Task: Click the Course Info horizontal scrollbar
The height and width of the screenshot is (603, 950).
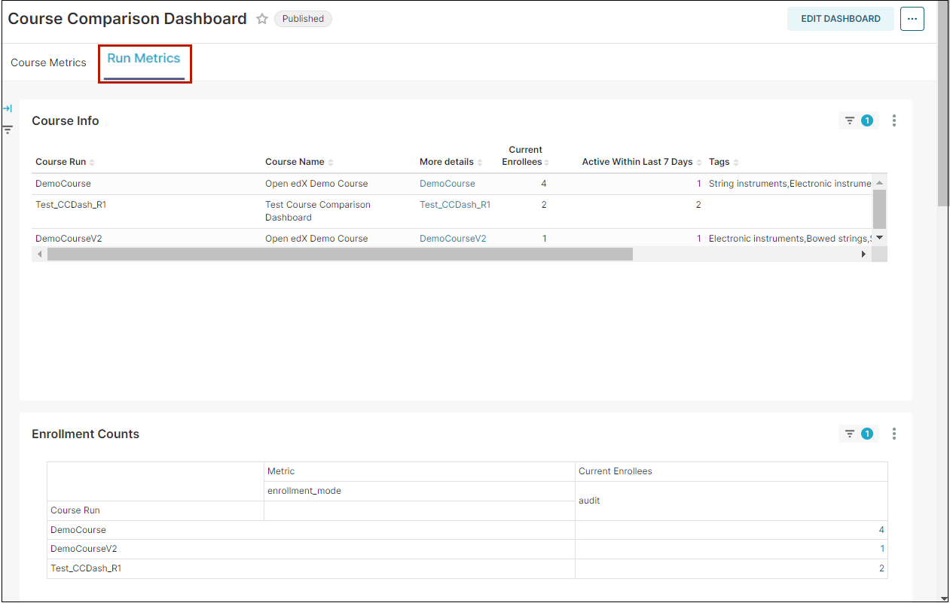Action: pyautogui.click(x=339, y=254)
